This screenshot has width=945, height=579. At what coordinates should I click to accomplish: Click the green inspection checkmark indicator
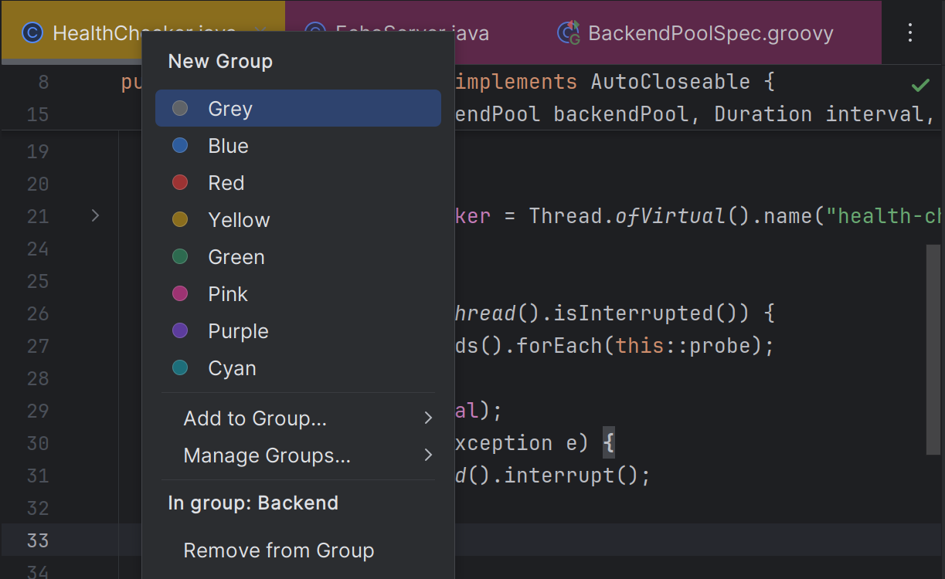(x=920, y=84)
